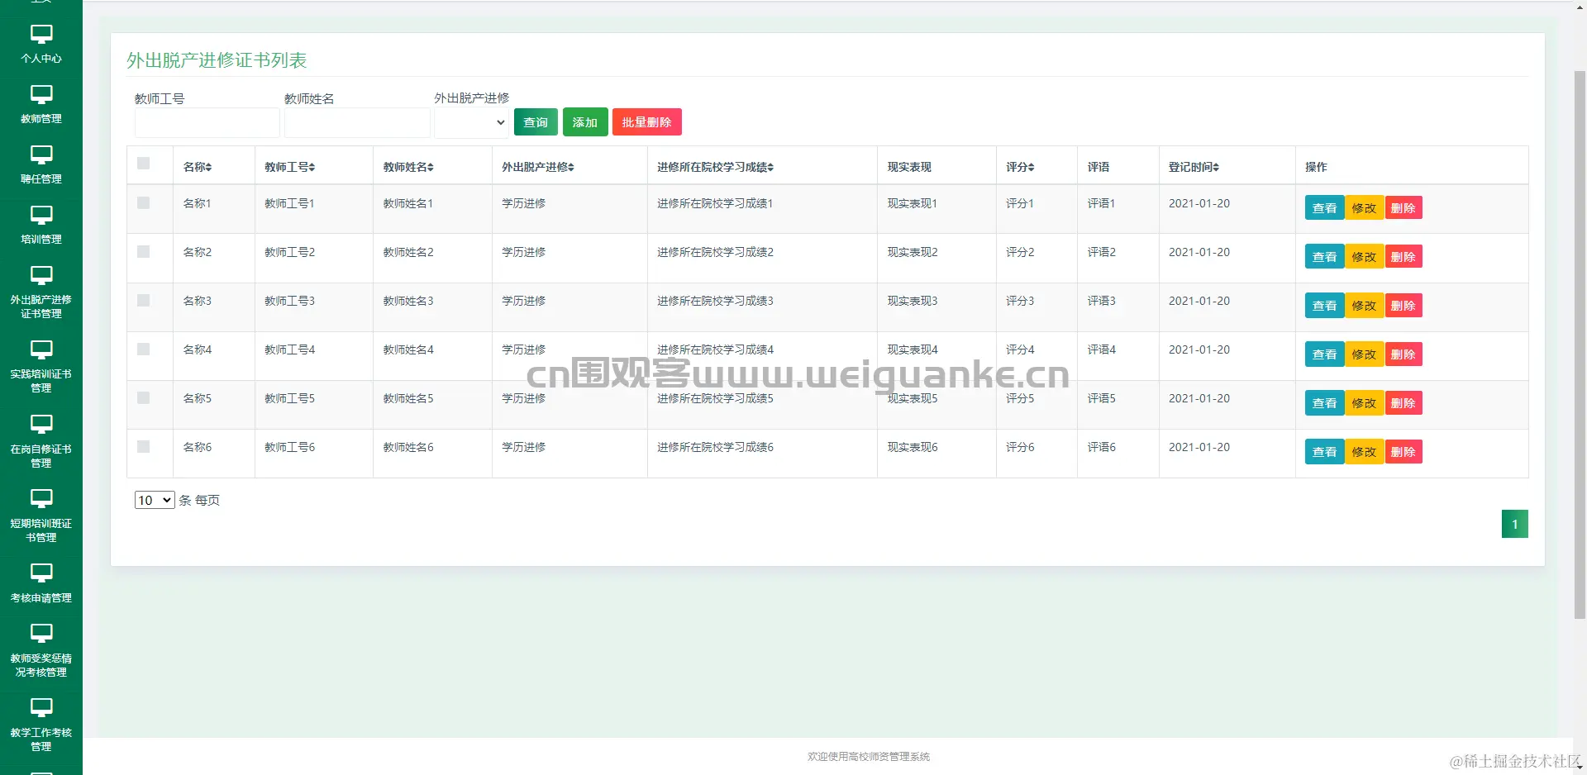Select 短期培训班证书管理 sidebar icon
This screenshot has height=775, width=1587.
[41, 499]
